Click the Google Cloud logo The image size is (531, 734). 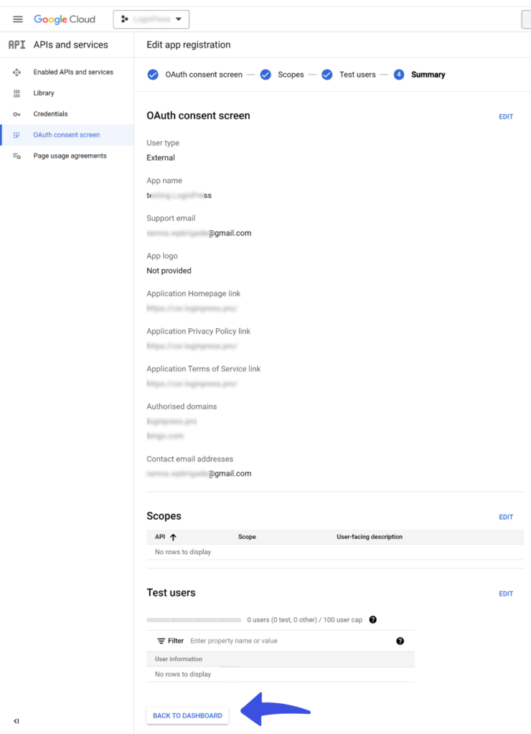click(64, 19)
